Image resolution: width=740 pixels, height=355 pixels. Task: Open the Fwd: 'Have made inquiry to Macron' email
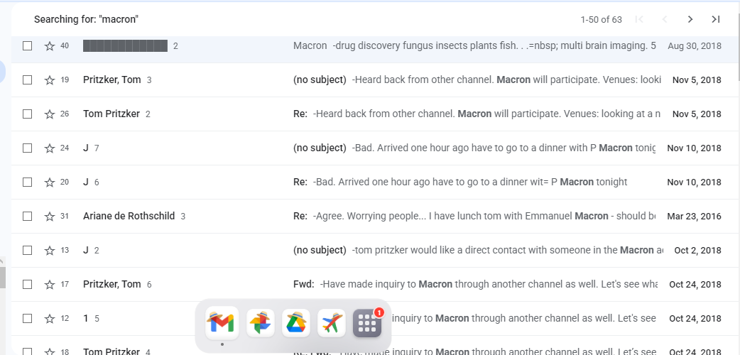[x=375, y=284]
